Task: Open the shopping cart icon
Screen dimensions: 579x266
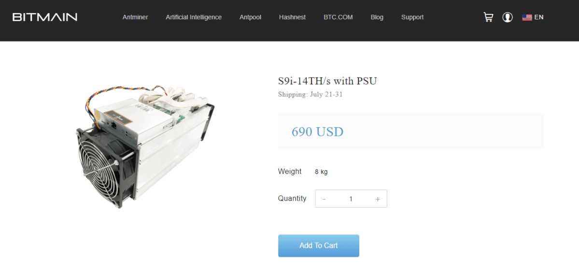Action: 488,17
